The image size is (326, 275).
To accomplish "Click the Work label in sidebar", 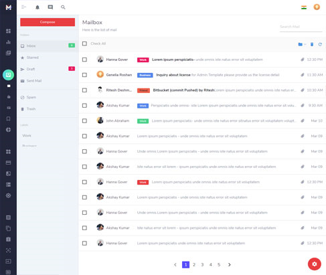I will click(27, 136).
